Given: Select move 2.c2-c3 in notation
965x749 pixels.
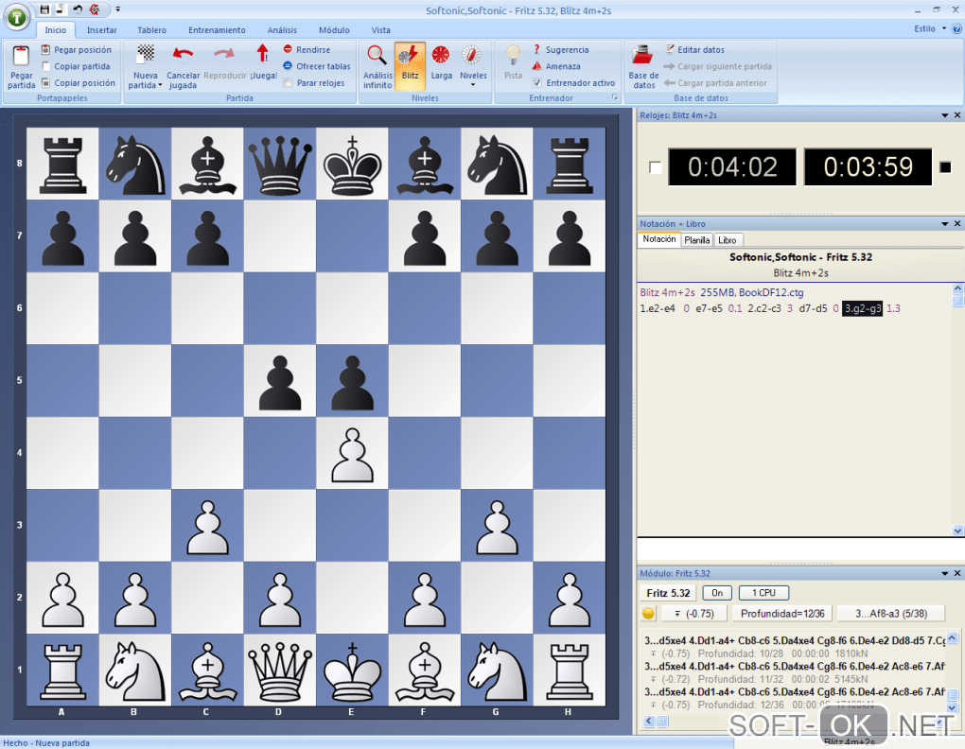Looking at the screenshot, I should (763, 308).
